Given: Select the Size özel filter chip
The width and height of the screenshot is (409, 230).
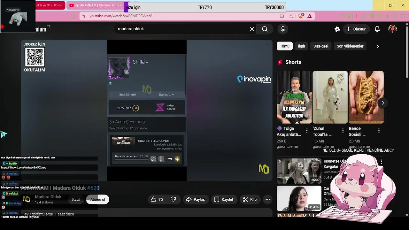Looking at the screenshot, I should pos(321,46).
